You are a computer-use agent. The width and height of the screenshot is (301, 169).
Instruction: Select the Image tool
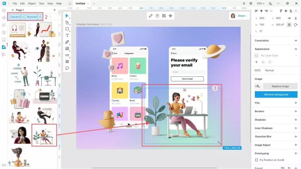pos(67,49)
